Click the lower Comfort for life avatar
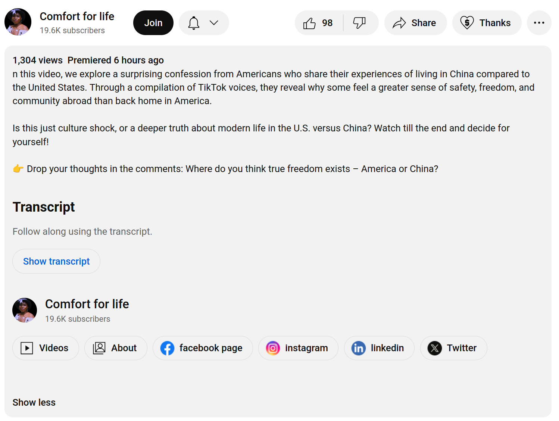This screenshot has width=559, height=421. 25,310
